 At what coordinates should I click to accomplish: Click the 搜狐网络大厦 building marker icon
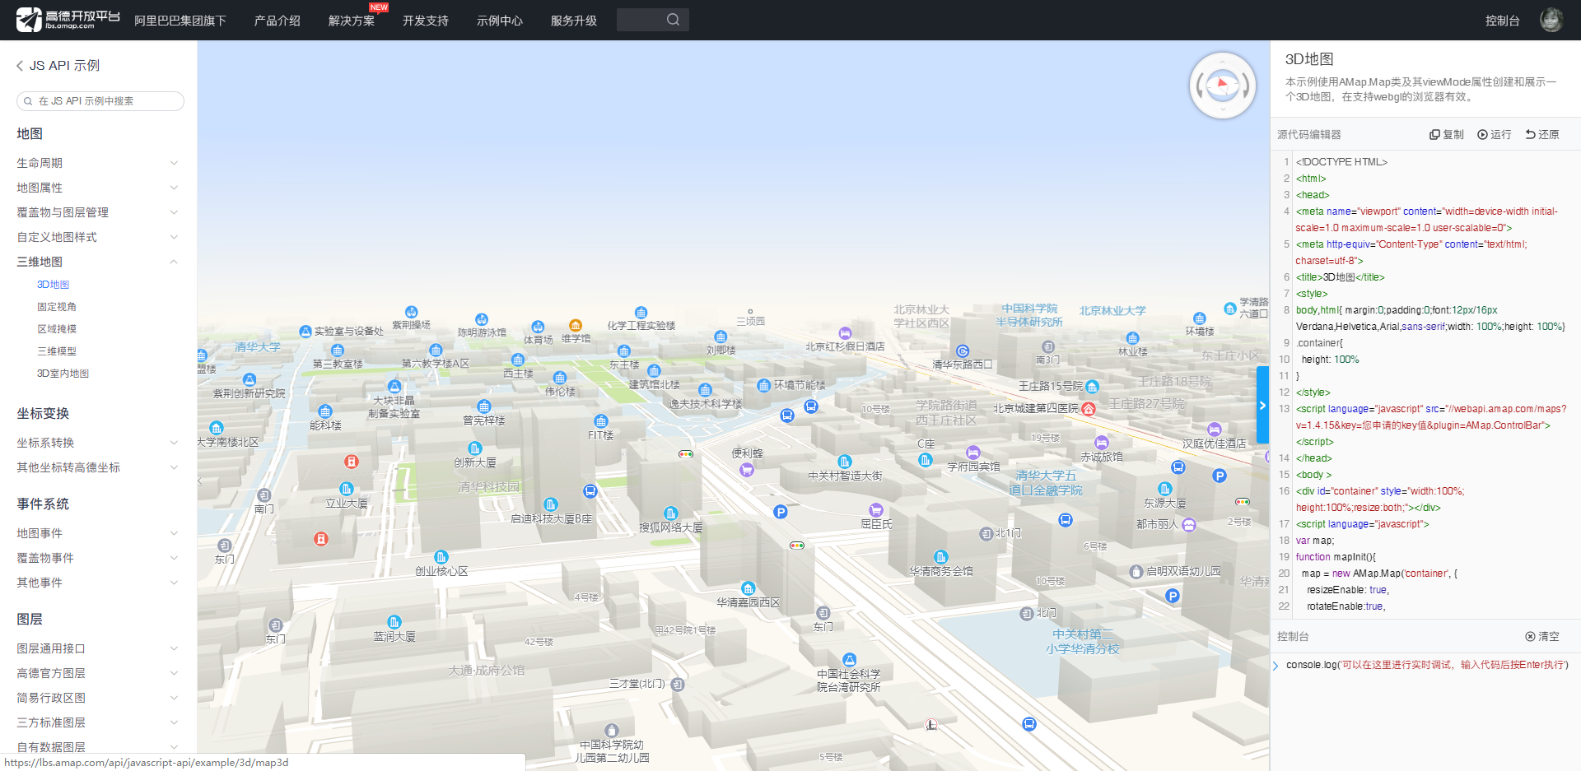(x=671, y=513)
